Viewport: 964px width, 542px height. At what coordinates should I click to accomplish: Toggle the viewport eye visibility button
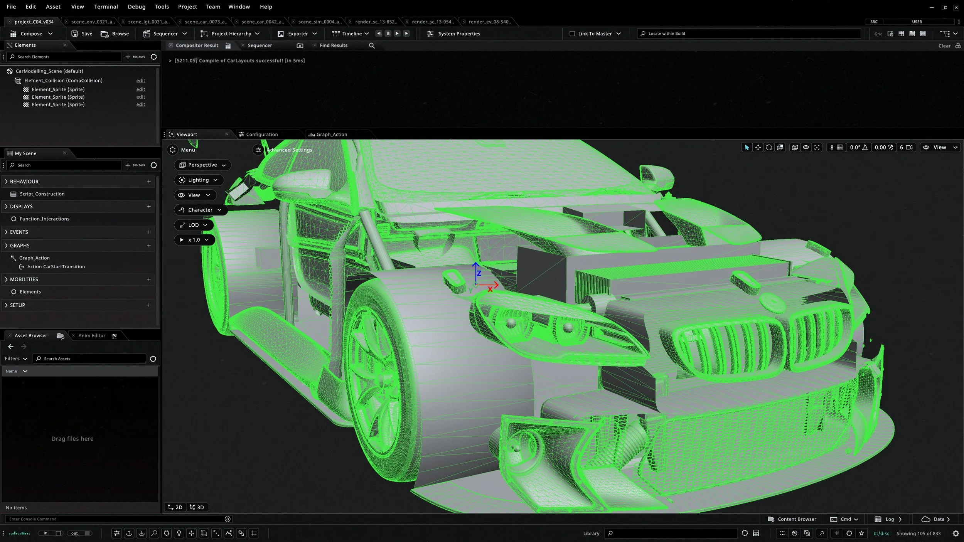[x=806, y=147]
